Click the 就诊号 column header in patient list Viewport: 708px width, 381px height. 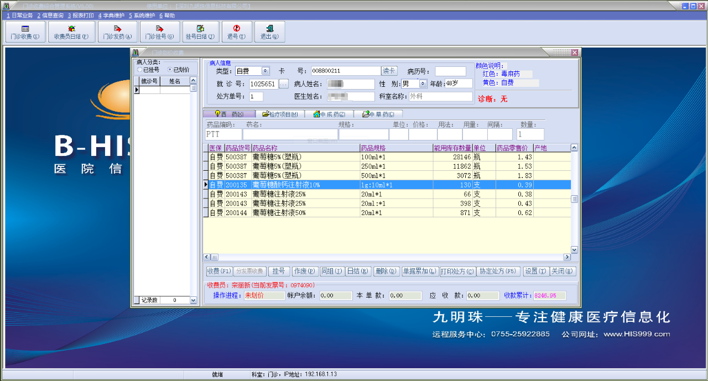click(150, 81)
